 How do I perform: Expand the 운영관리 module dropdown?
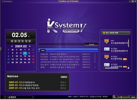coord(32,97)
